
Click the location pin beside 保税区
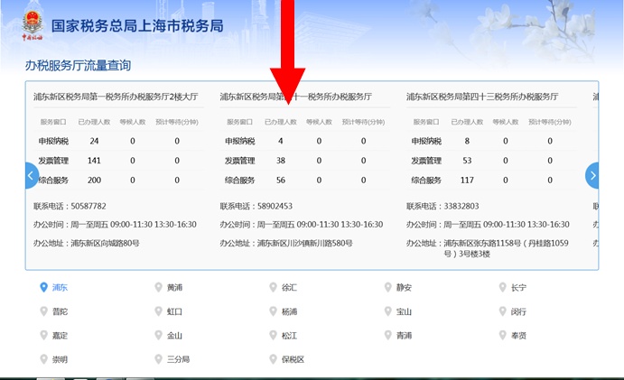273,359
